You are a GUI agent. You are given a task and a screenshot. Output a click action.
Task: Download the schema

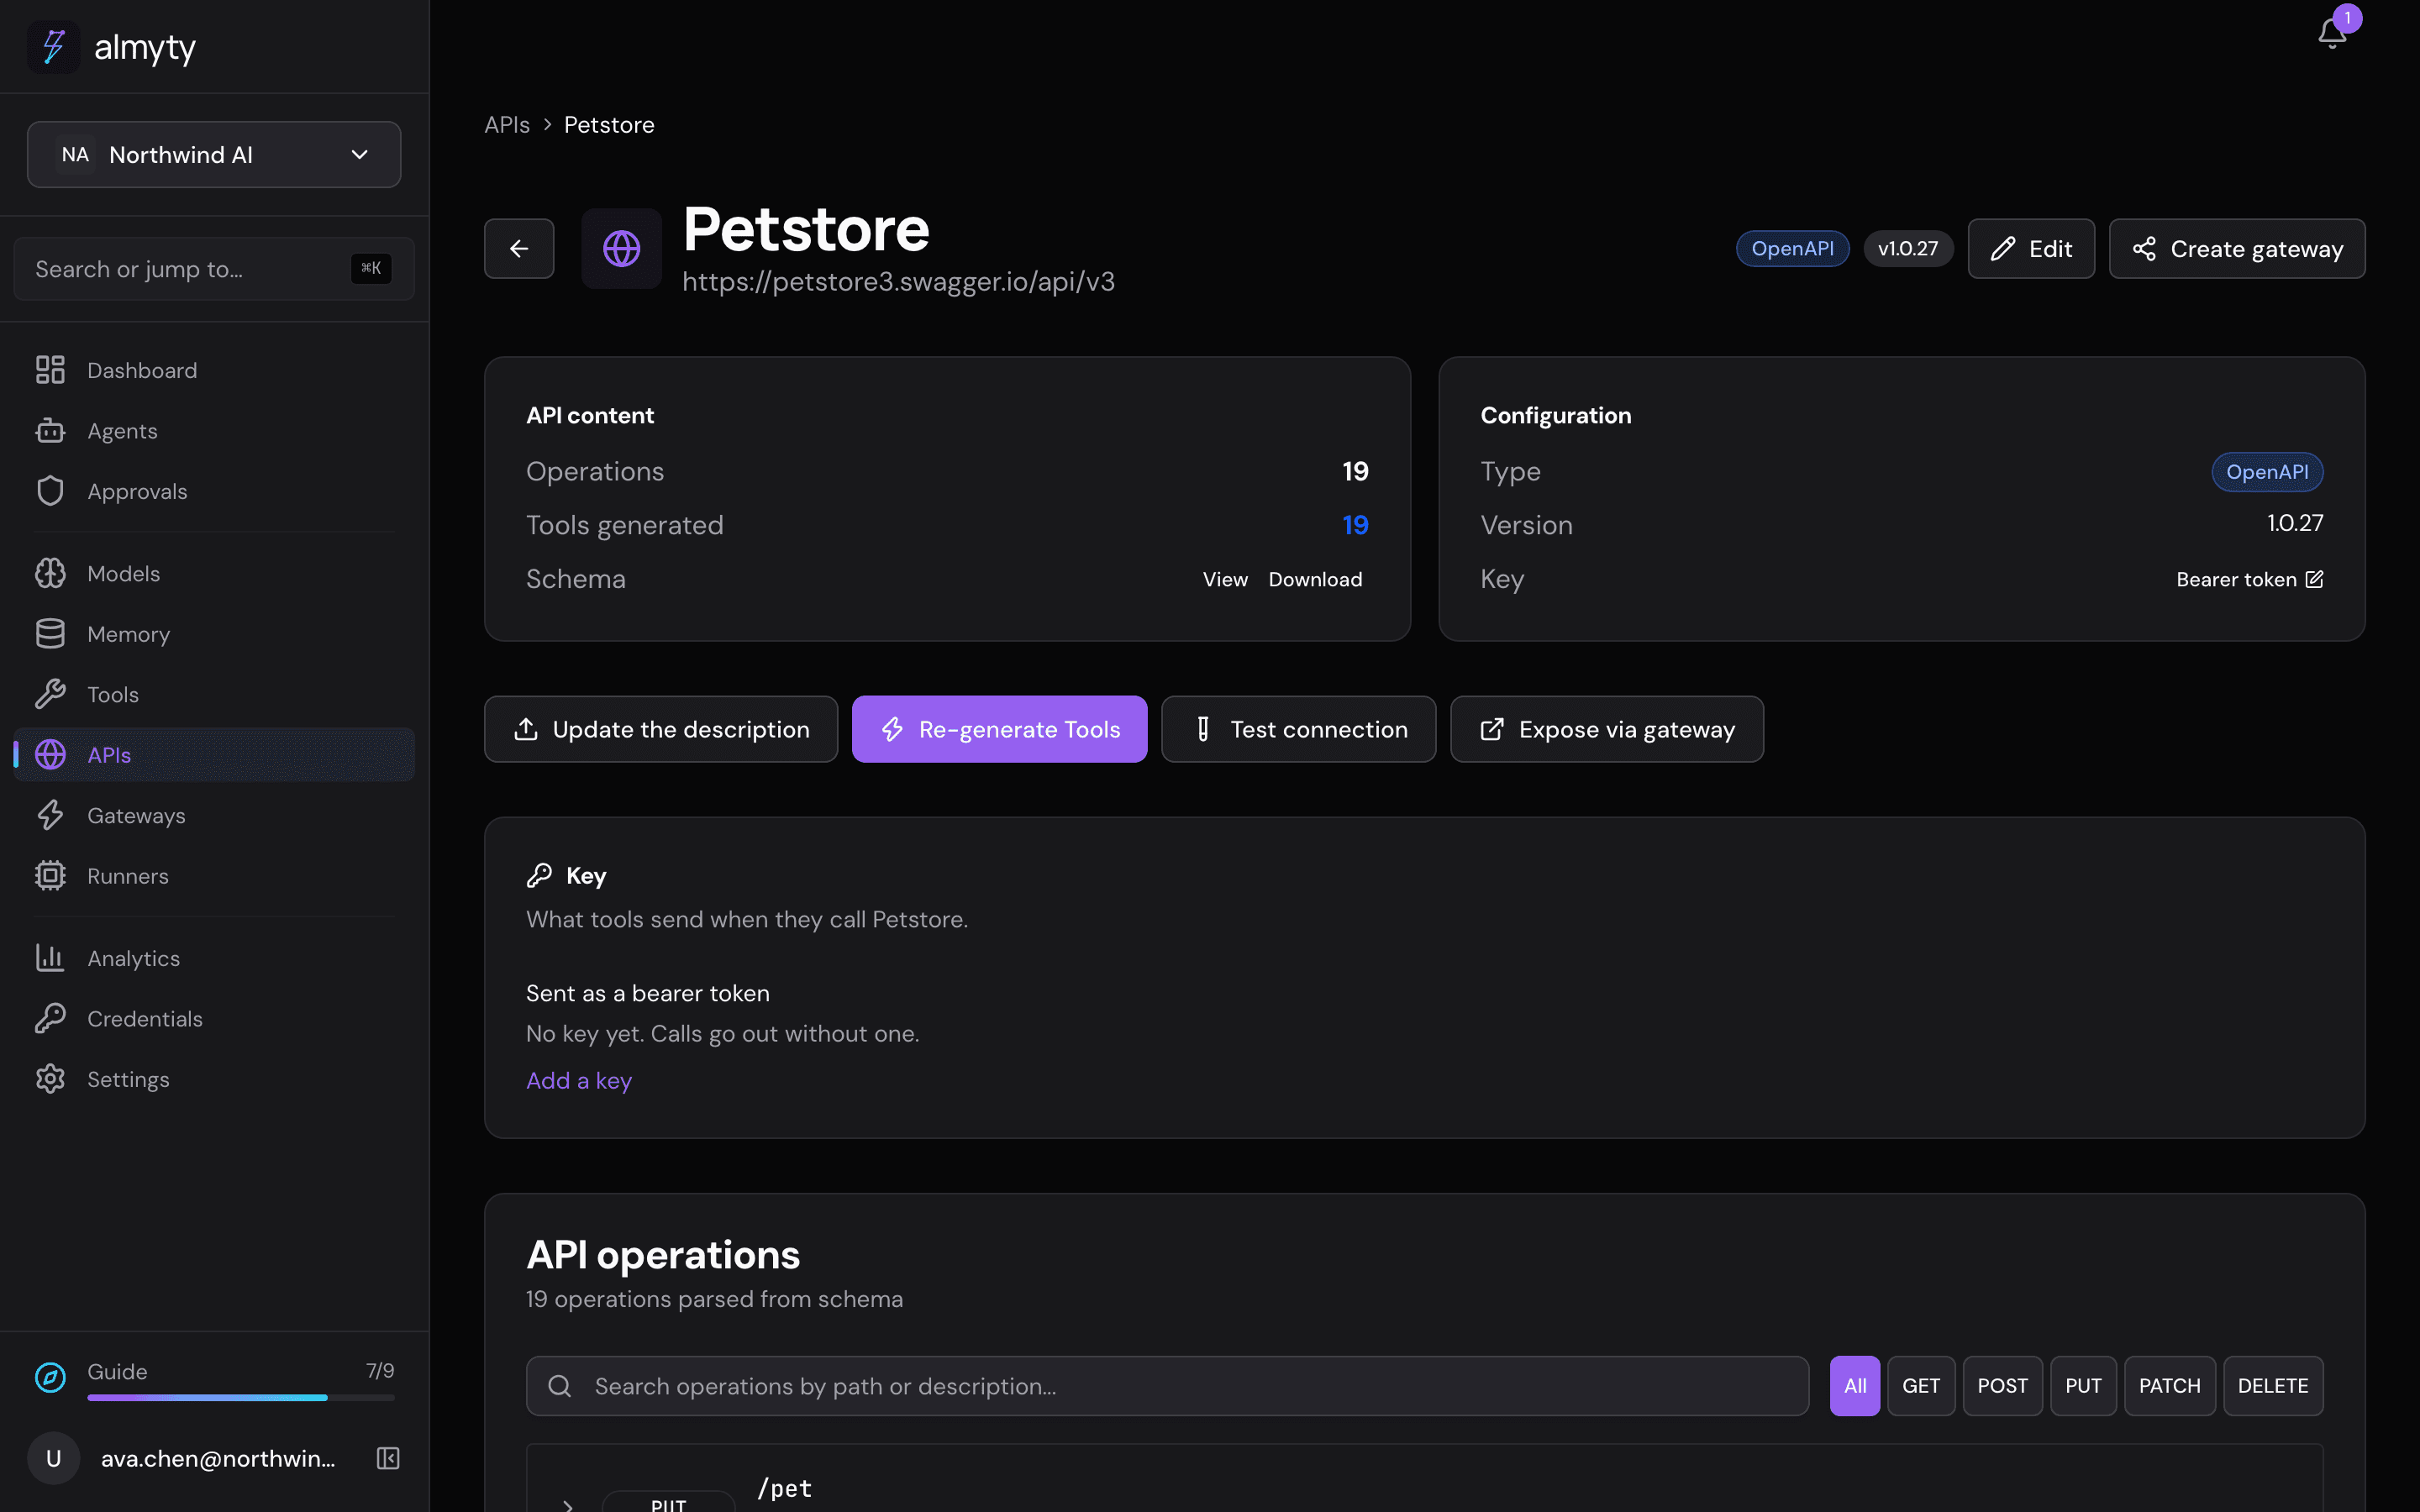1315,579
